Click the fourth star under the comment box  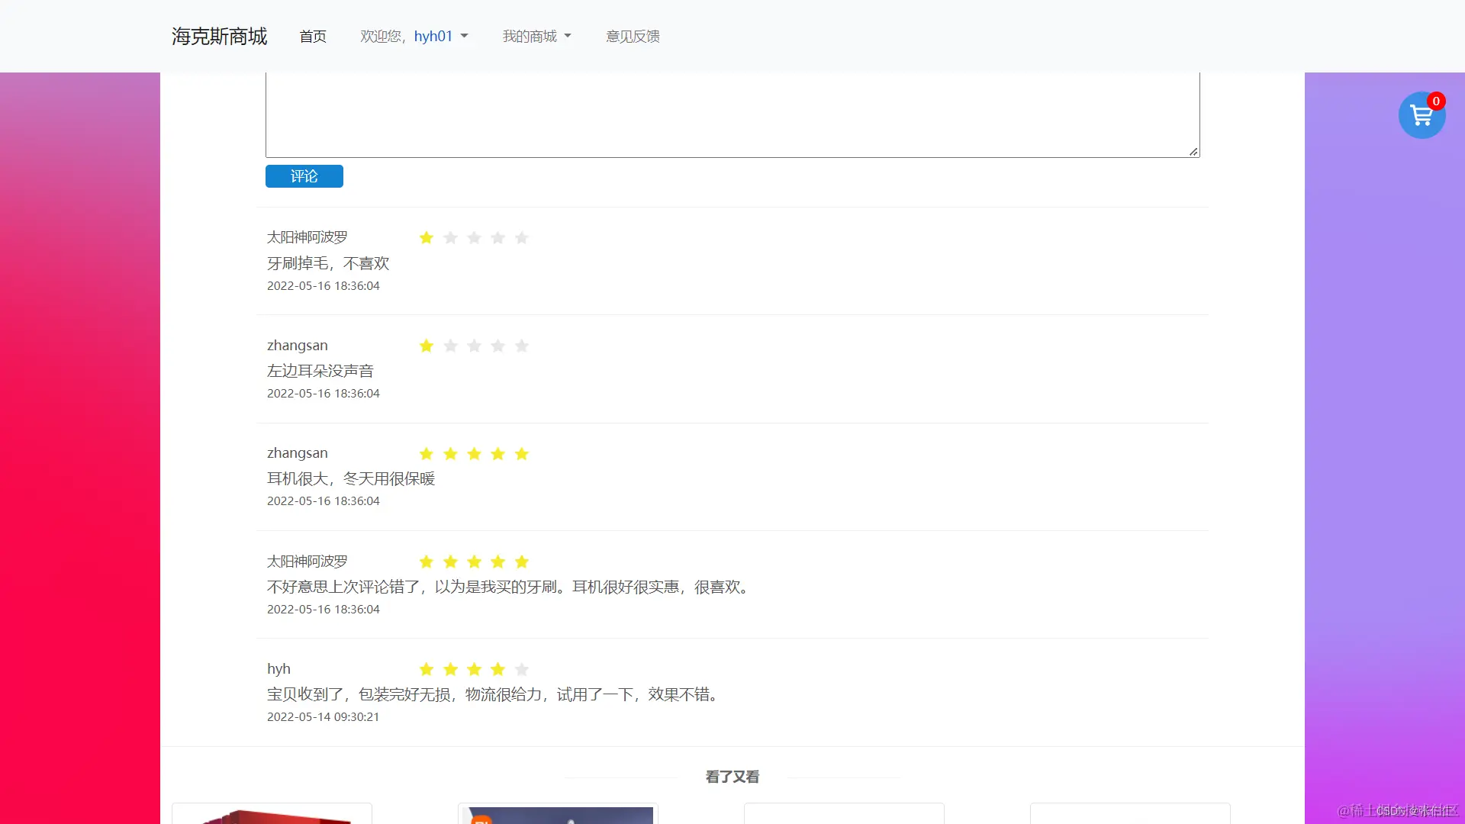[x=497, y=237]
